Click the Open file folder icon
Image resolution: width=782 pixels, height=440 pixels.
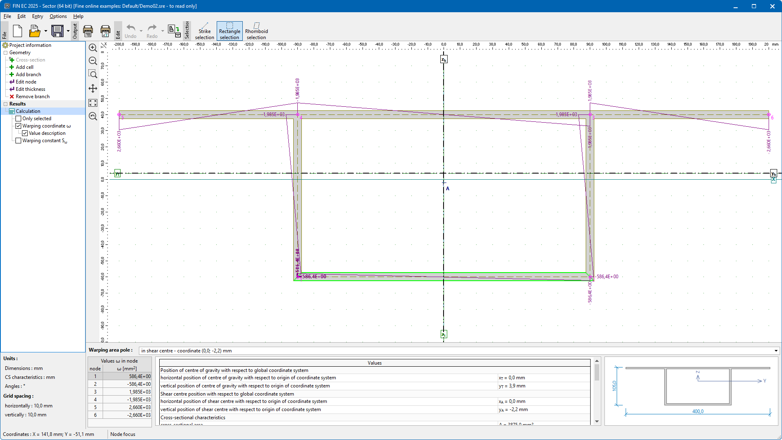point(35,31)
